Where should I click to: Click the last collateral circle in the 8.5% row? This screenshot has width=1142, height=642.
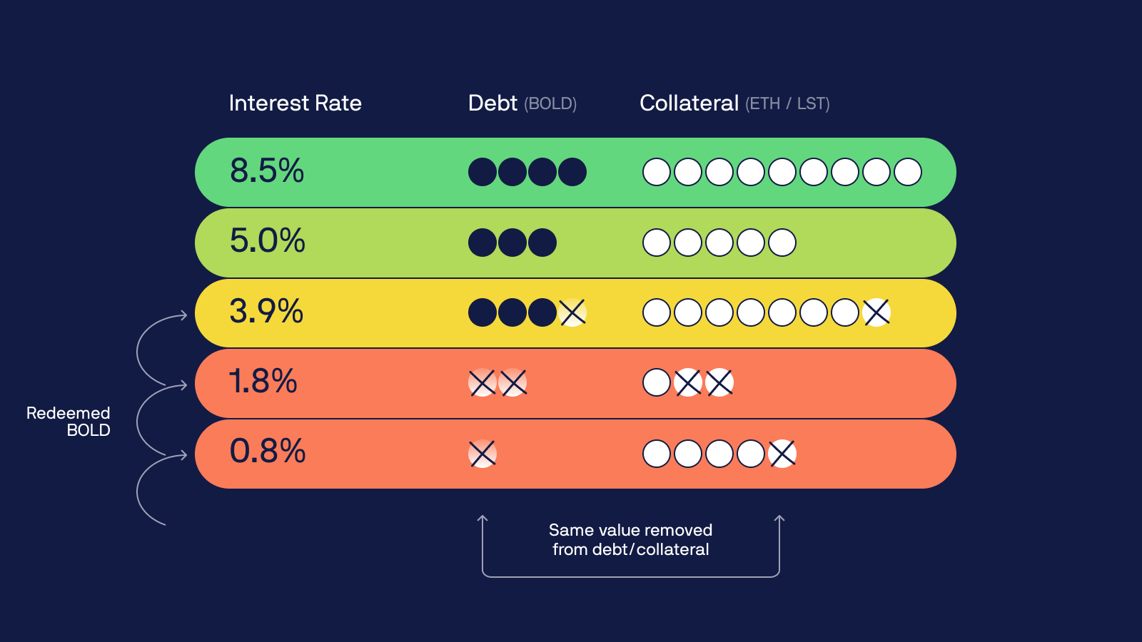pyautogui.click(x=908, y=172)
